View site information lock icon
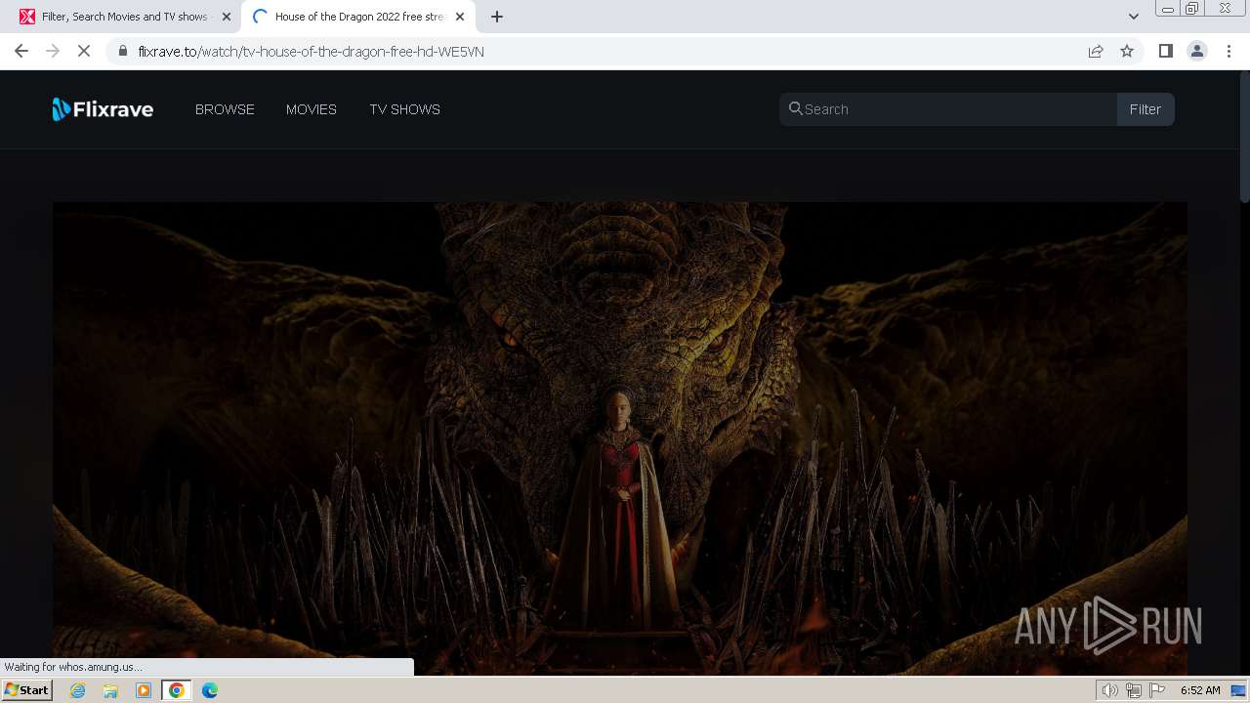The width and height of the screenshot is (1250, 703). pos(123,51)
